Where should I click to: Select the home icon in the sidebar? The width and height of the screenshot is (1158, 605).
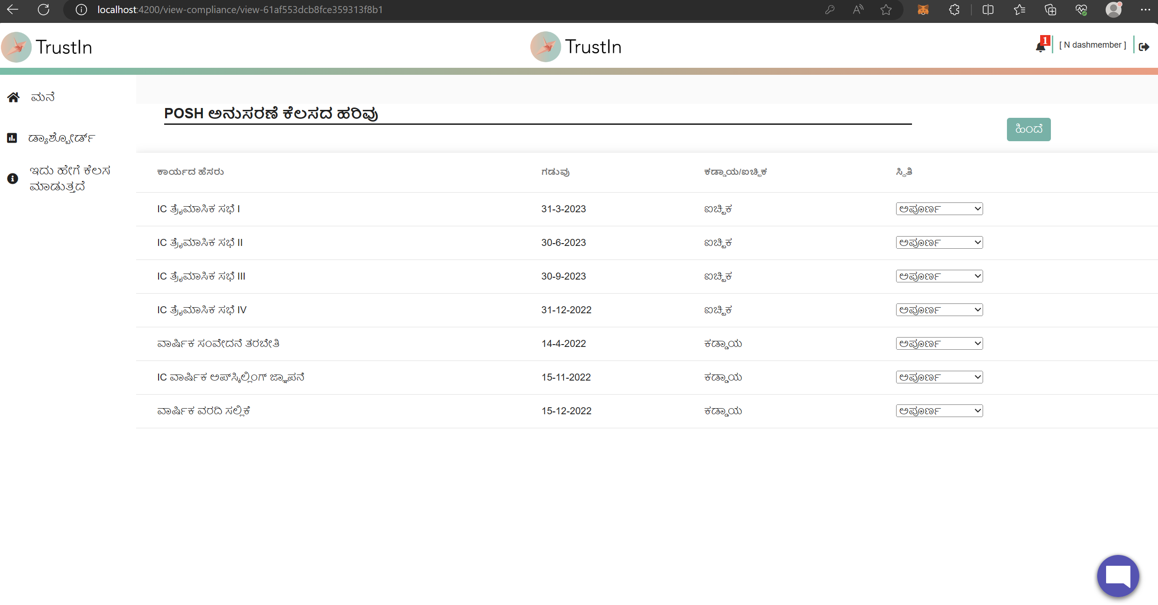coord(13,97)
